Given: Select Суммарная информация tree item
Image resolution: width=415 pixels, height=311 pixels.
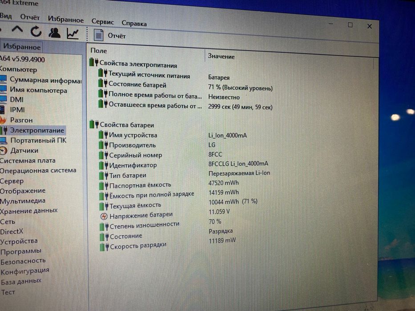Looking at the screenshot, I should pyautogui.click(x=45, y=80).
